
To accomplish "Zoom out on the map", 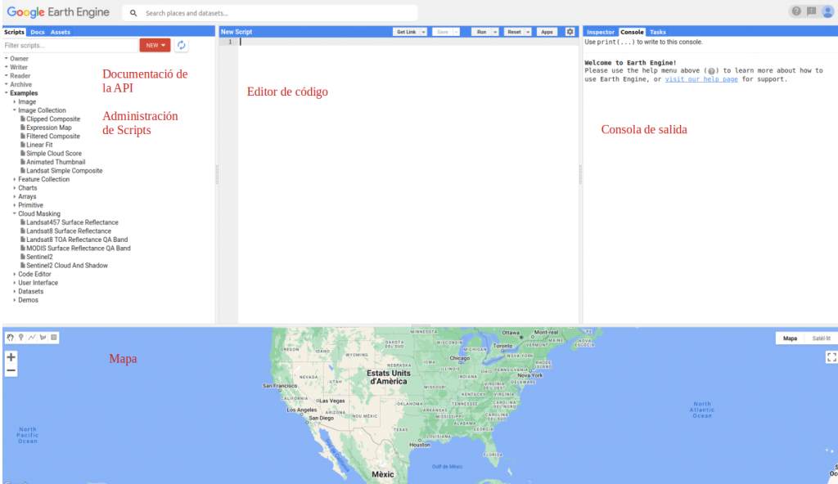I will tap(11, 370).
